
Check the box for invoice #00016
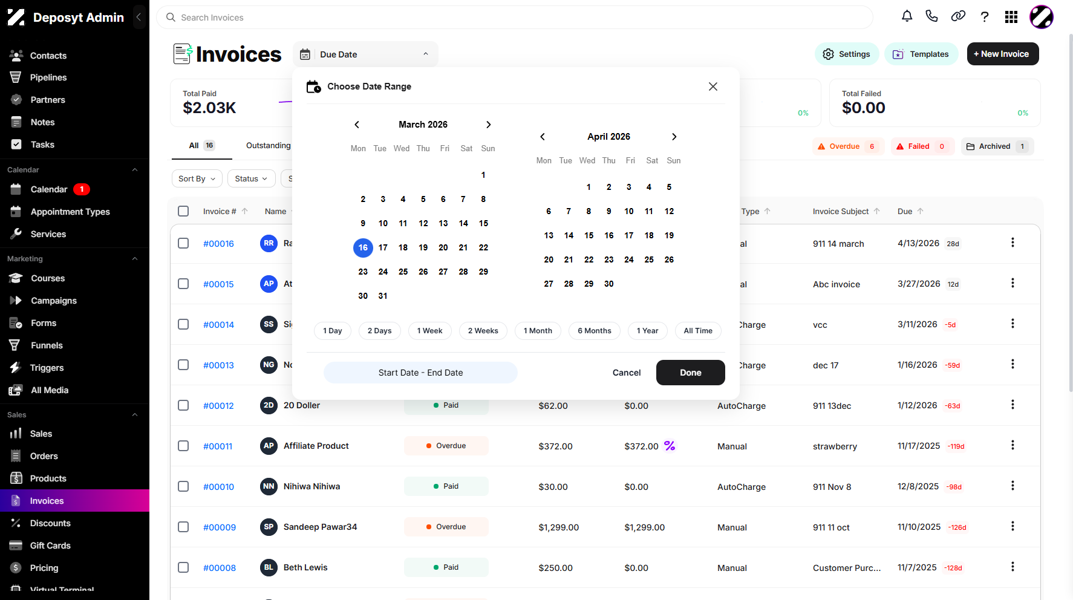(x=183, y=243)
